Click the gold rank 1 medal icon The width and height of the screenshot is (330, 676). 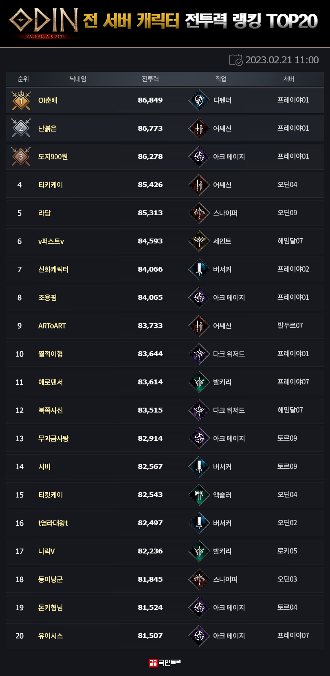[21, 100]
